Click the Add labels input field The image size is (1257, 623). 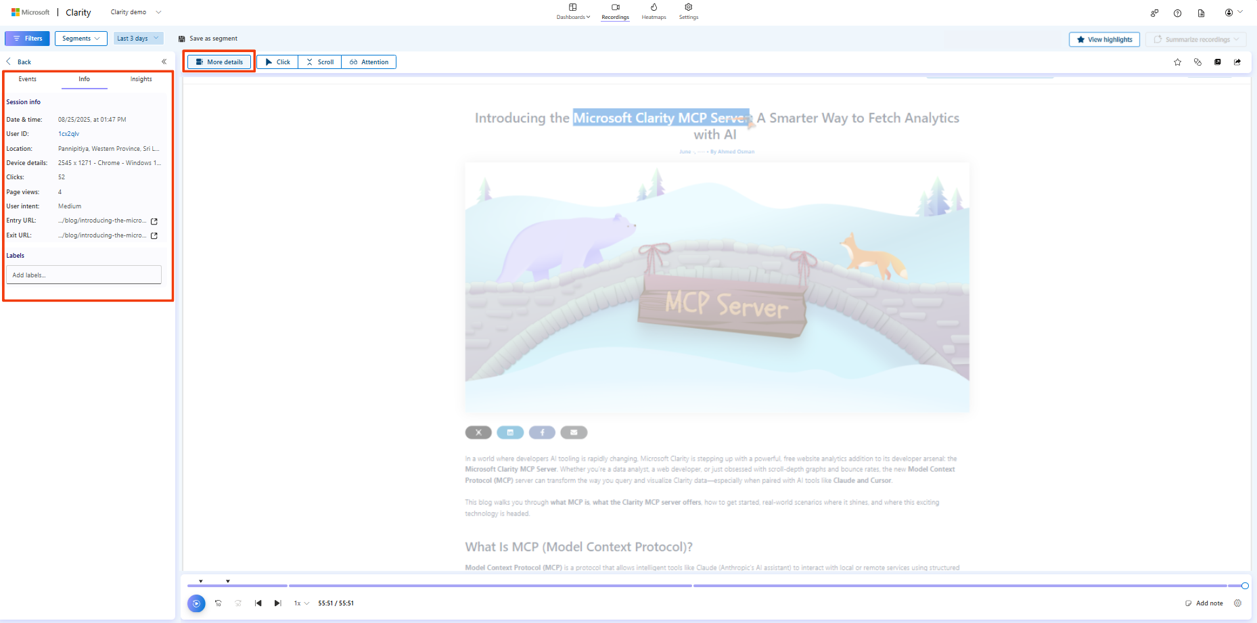(x=84, y=275)
